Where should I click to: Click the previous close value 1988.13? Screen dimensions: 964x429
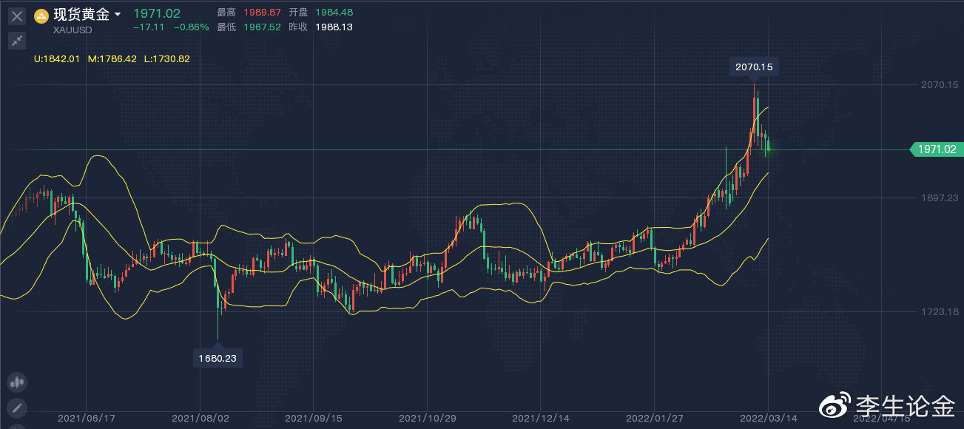334,27
